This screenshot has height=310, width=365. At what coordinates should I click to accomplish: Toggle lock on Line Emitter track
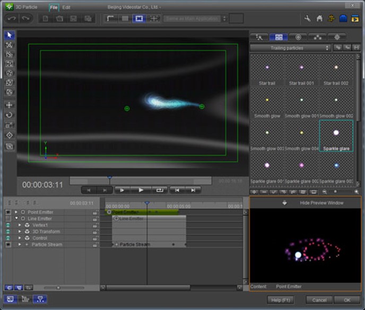(x=95, y=219)
